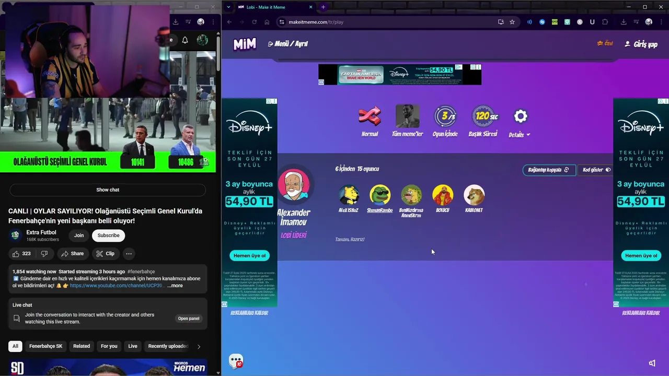Open Menü / Ayrıl in the meme lobby
669x376 pixels.
pos(287,44)
